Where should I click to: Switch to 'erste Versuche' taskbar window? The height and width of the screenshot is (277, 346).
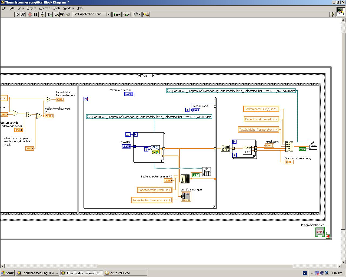click(125, 273)
